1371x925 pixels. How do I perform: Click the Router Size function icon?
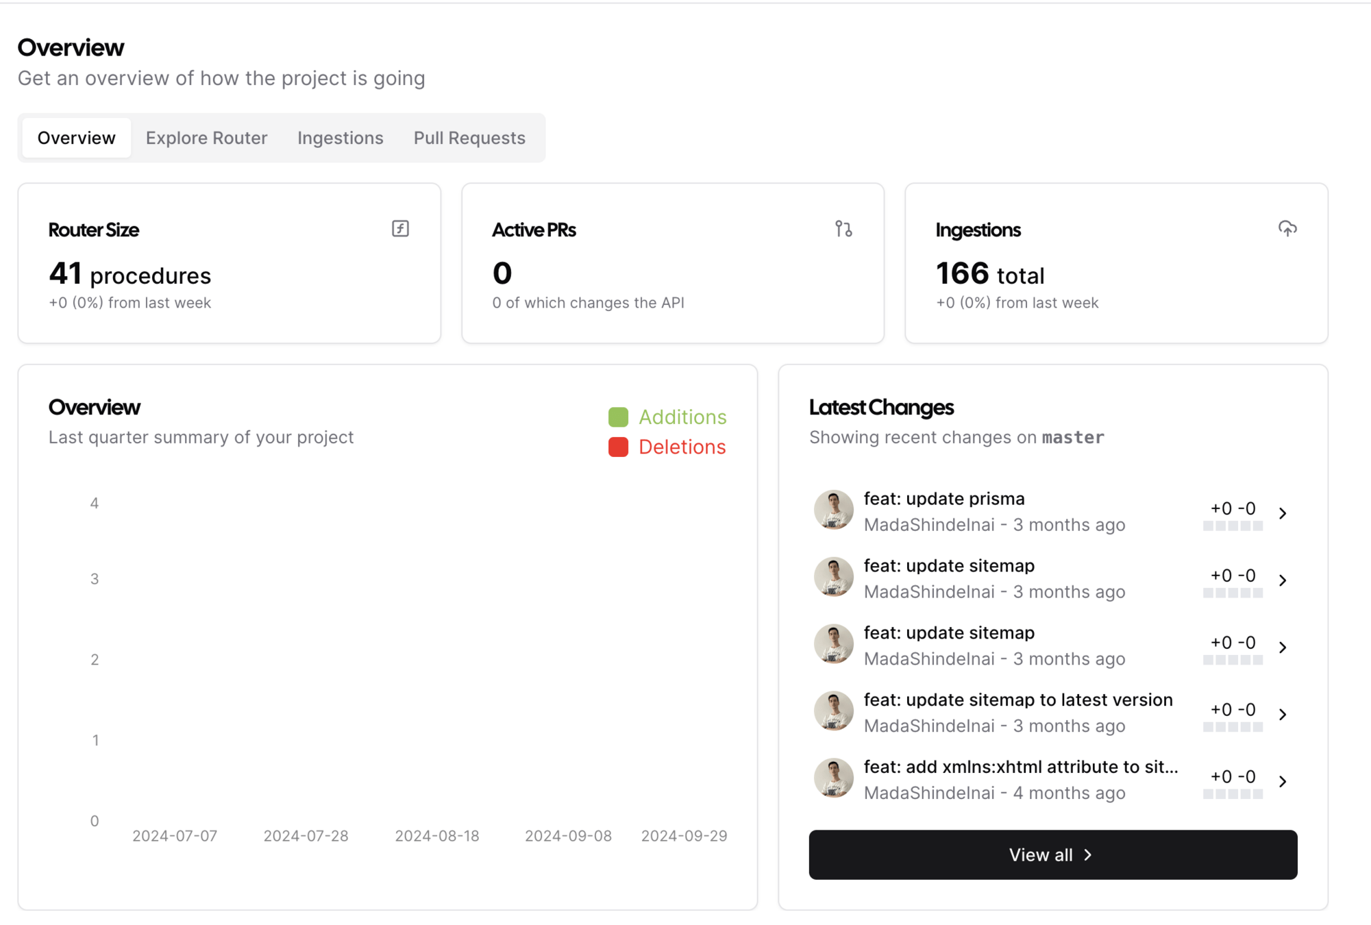pyautogui.click(x=400, y=229)
